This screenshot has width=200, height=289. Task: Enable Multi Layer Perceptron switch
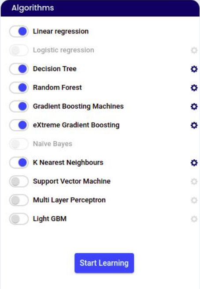[19, 200]
